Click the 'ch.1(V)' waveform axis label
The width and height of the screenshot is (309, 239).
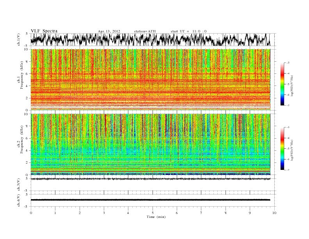pos(19,40)
